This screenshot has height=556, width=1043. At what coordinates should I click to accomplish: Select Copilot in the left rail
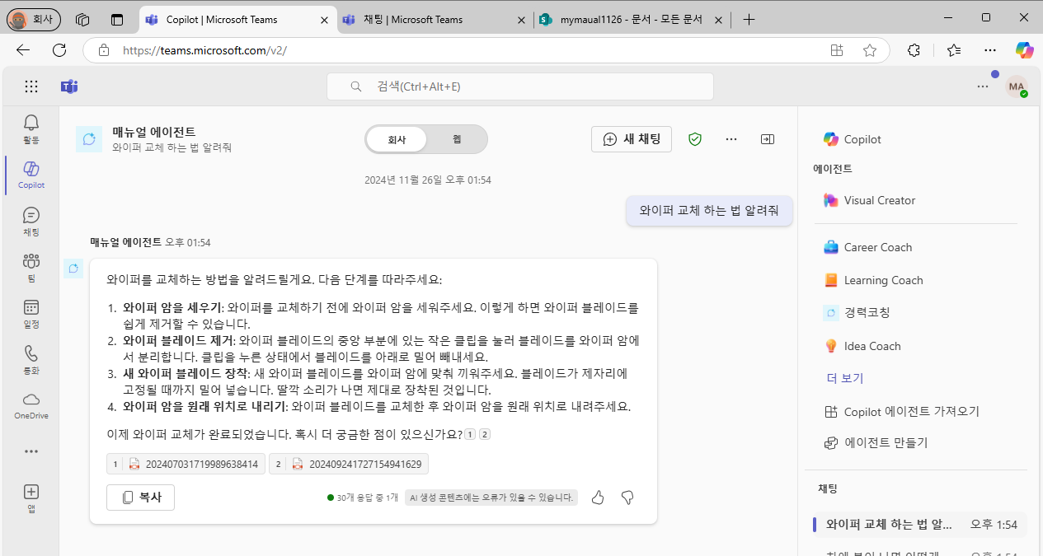(31, 175)
